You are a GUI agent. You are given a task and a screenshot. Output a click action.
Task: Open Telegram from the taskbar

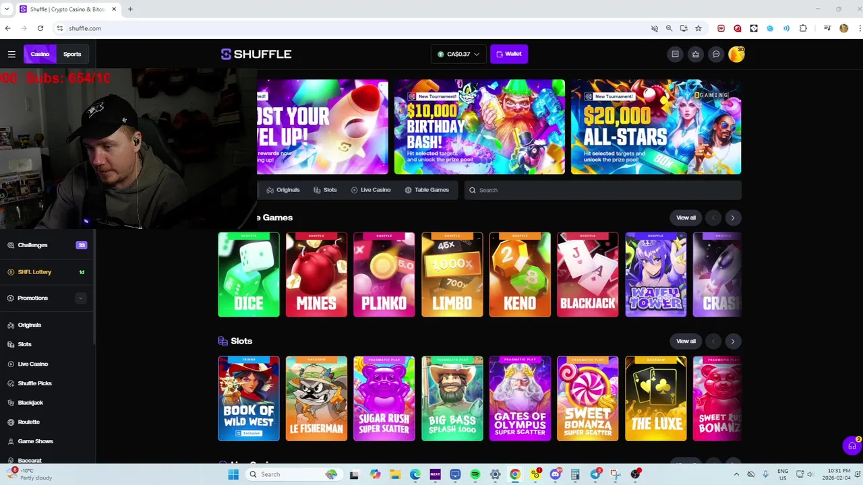coord(595,474)
